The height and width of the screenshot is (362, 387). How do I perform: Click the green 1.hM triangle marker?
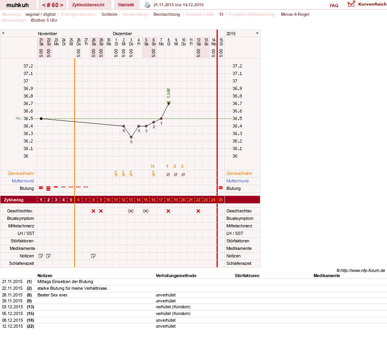168,103
